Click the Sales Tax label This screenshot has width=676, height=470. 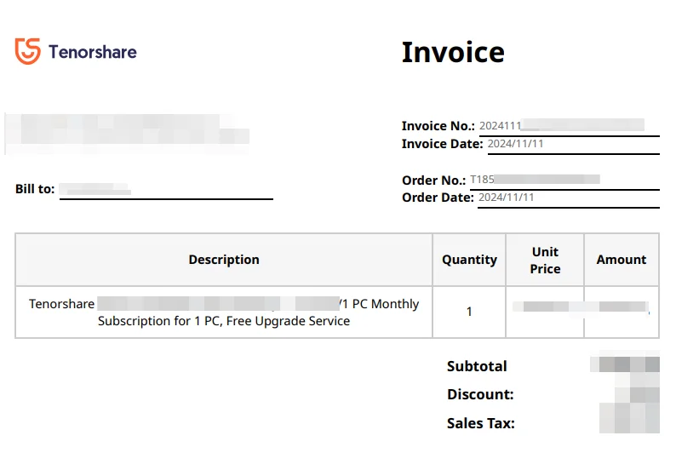pyautogui.click(x=481, y=423)
